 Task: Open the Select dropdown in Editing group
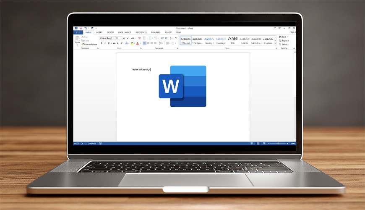284,44
